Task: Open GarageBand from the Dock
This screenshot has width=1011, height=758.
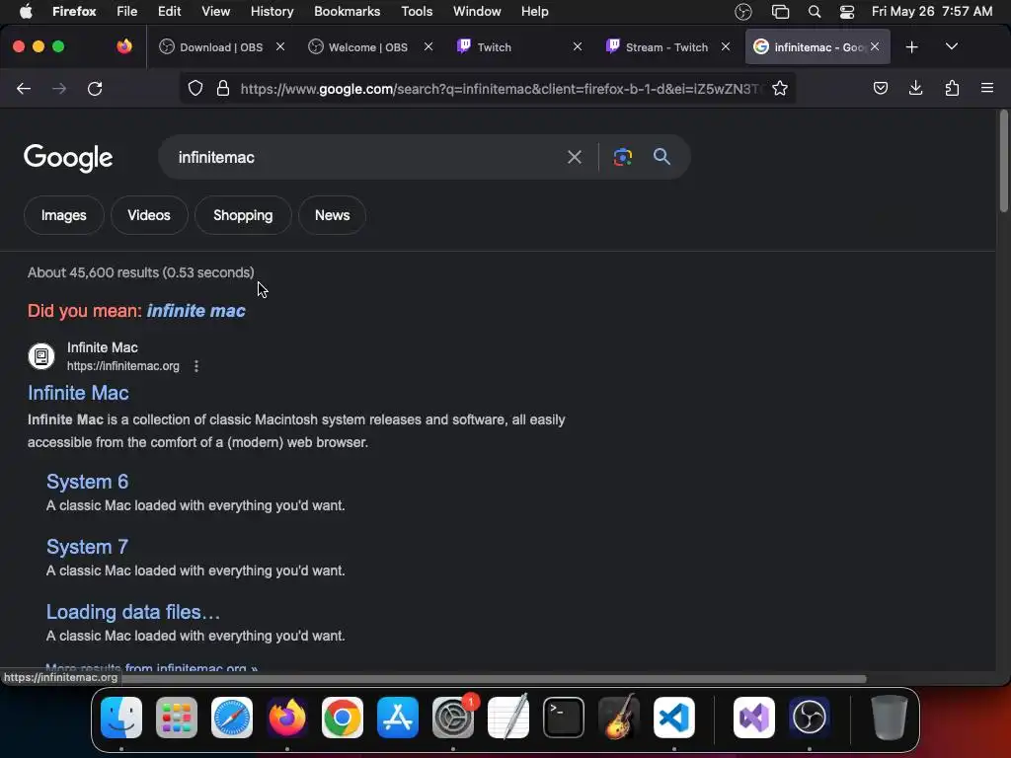Action: point(619,718)
